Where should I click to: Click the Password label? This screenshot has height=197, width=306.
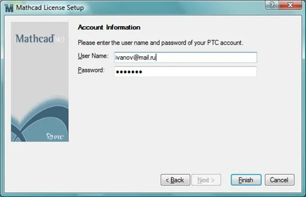point(91,70)
